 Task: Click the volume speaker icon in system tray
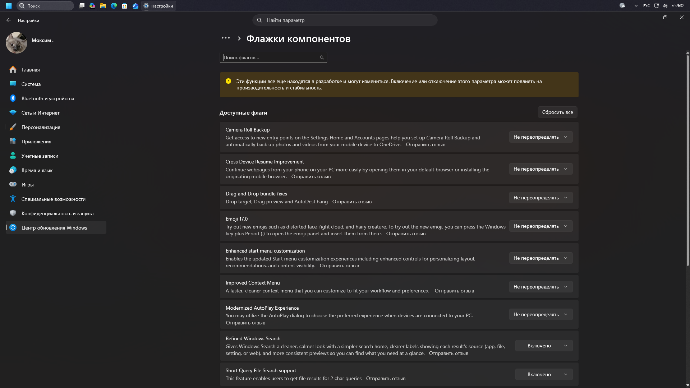click(665, 6)
